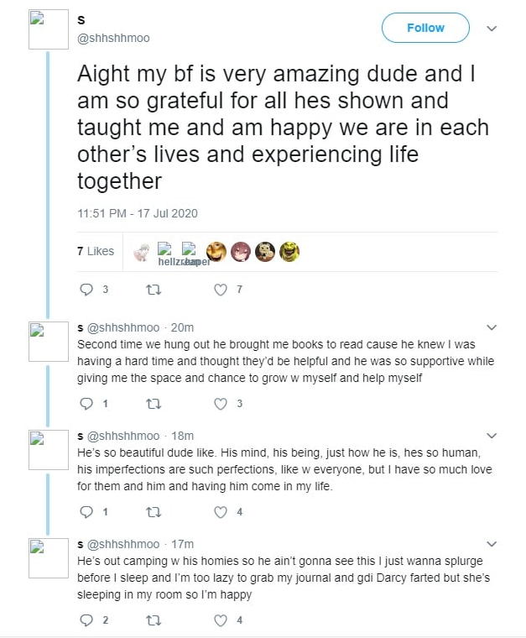The image size is (526, 638).
Task: Expand options for the 18m reply
Action: point(492,437)
